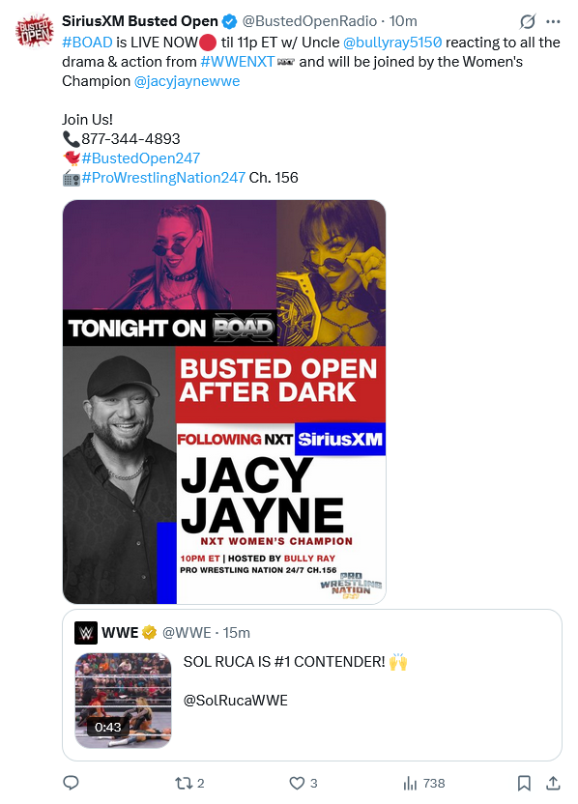This screenshot has height=804, width=578.
Task: Bookmark this Busted Open post
Action: 524,783
